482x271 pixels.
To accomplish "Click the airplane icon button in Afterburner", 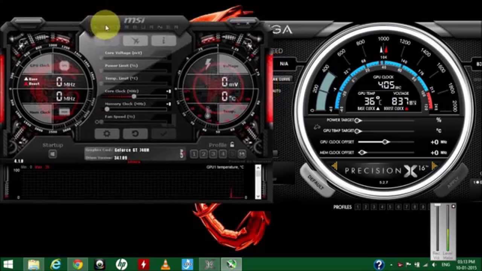I will point(135,41).
